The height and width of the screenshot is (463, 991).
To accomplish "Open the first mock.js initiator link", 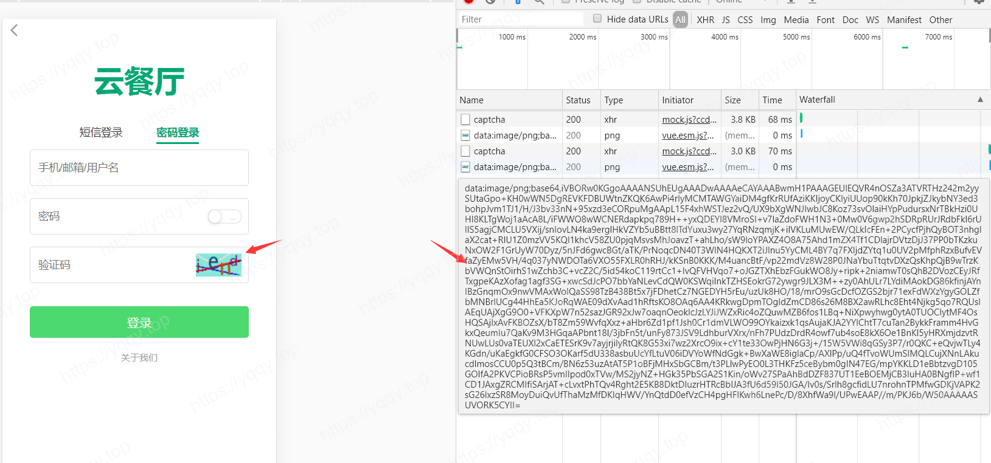I will coord(689,120).
